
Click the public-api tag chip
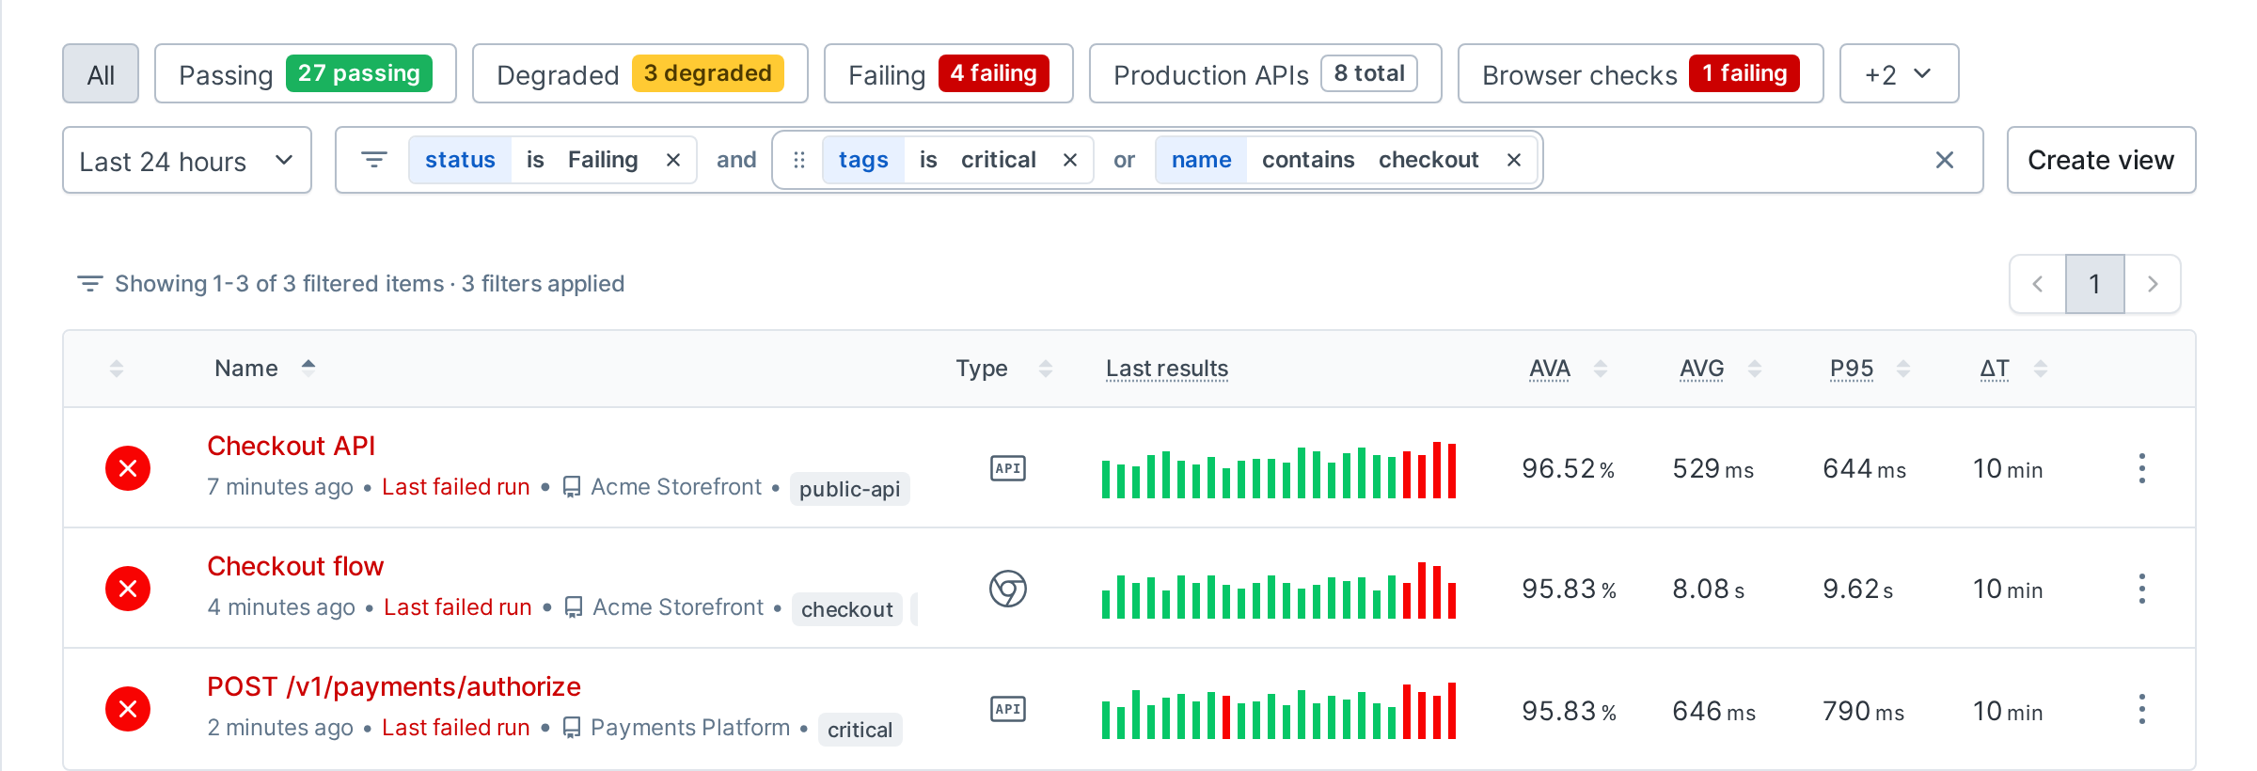(x=849, y=489)
